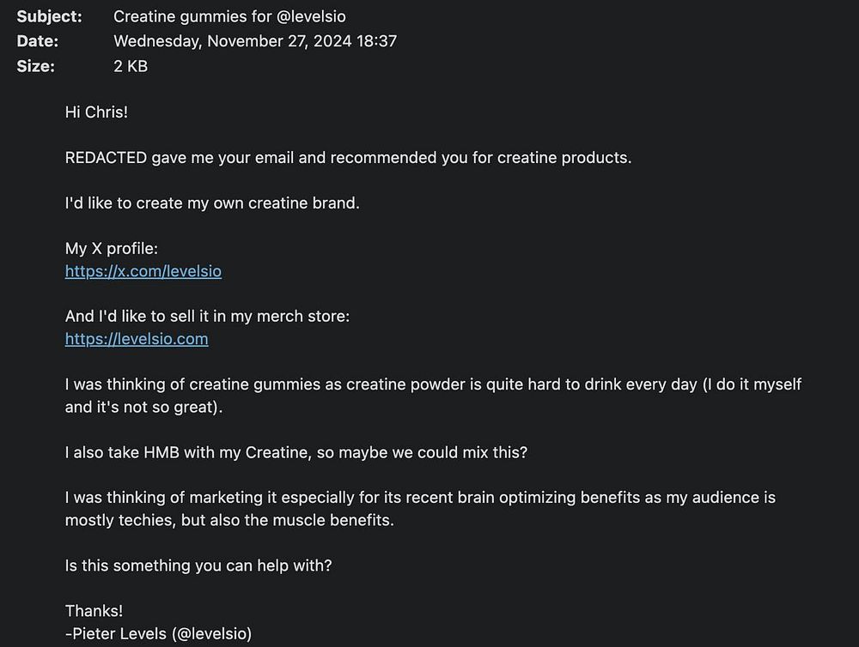This screenshot has height=647, width=859.
Task: Click the 'sell it in my merch store' line
Action: tap(207, 316)
